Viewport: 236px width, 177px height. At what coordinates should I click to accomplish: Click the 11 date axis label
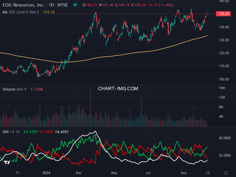pos(17,173)
